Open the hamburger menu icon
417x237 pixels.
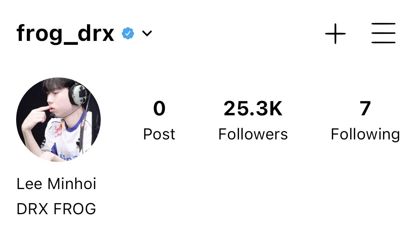383,33
